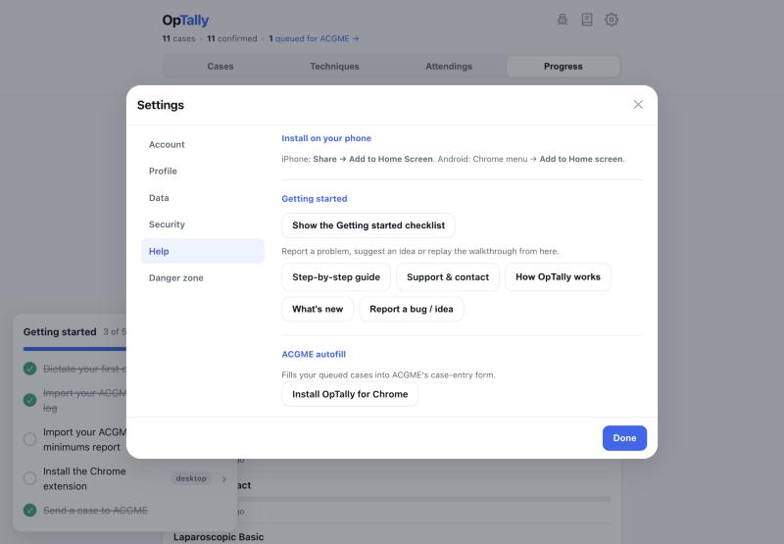Confirm with the Done button

[624, 438]
